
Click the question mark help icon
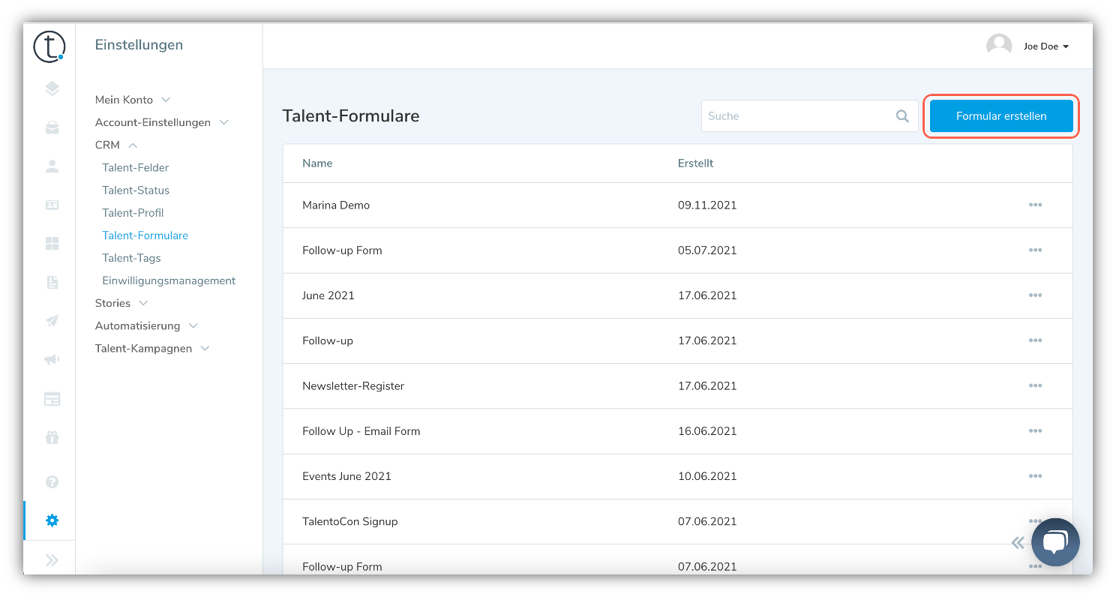(x=52, y=482)
